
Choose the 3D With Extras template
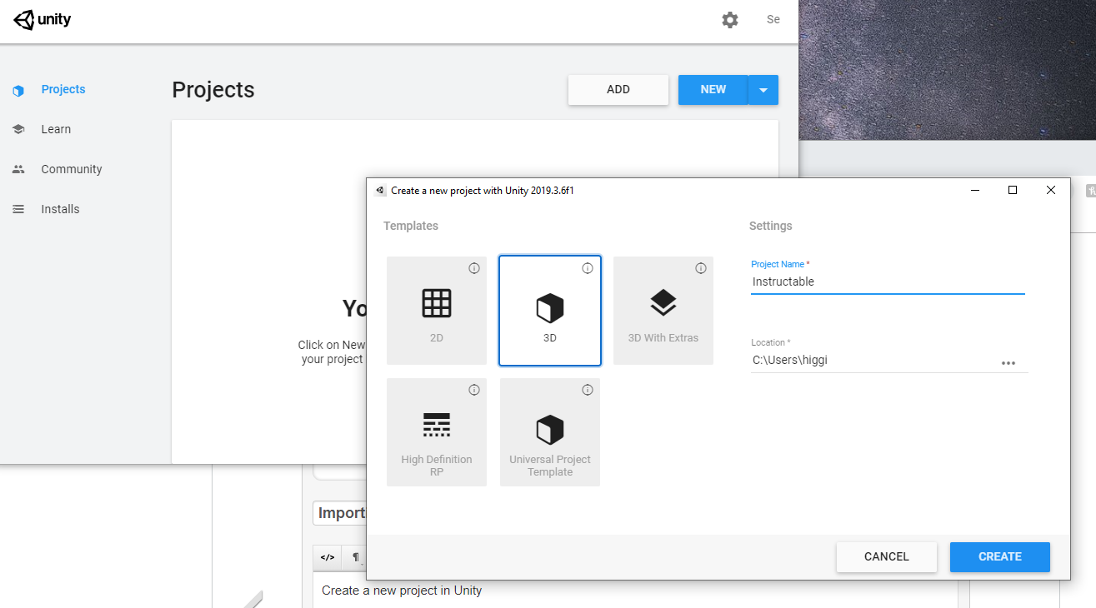tap(663, 311)
